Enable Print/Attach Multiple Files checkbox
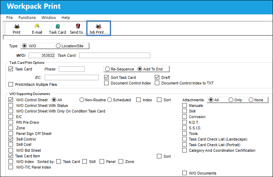Screen dimensions: 273x177 coord(11,84)
